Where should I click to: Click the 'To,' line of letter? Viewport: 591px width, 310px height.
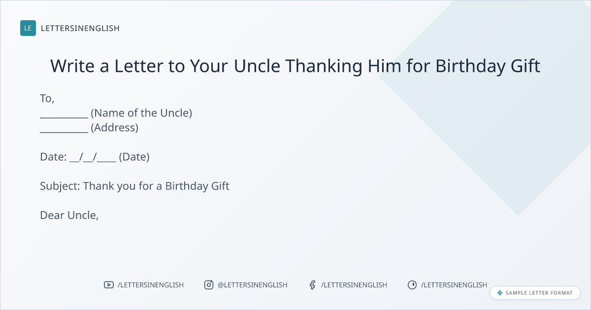click(47, 99)
